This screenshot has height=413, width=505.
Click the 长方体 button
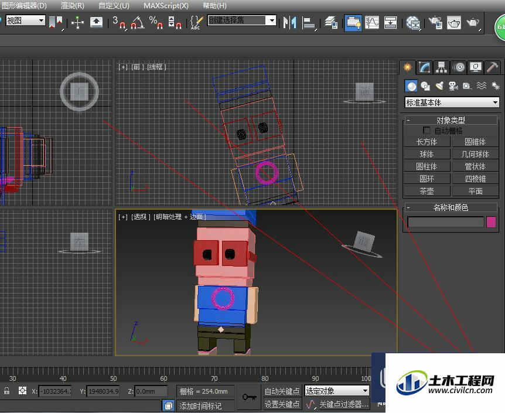[426, 142]
